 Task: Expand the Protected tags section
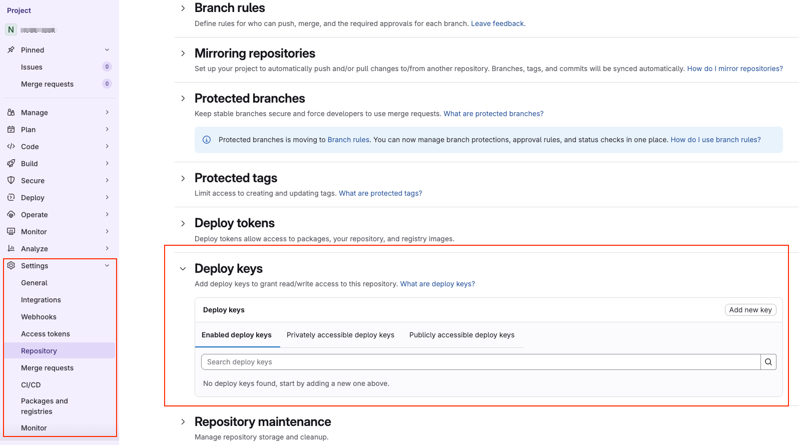[183, 178]
